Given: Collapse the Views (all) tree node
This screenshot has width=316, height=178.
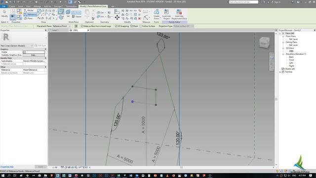Looking at the screenshot, I should [x=280, y=33].
